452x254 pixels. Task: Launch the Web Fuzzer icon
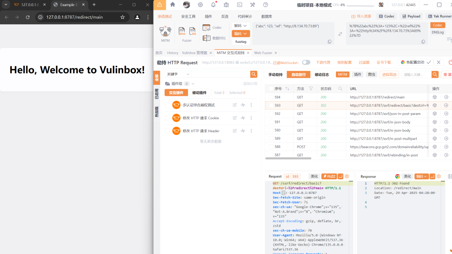182,32
